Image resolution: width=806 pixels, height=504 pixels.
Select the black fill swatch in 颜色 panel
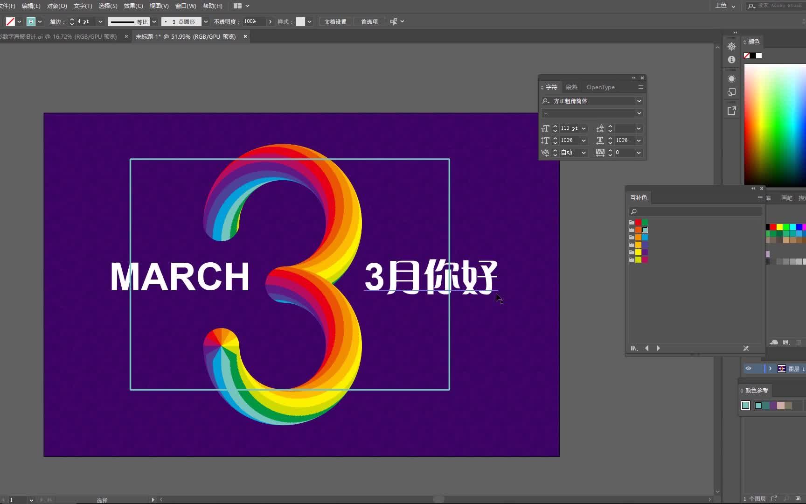pos(752,55)
